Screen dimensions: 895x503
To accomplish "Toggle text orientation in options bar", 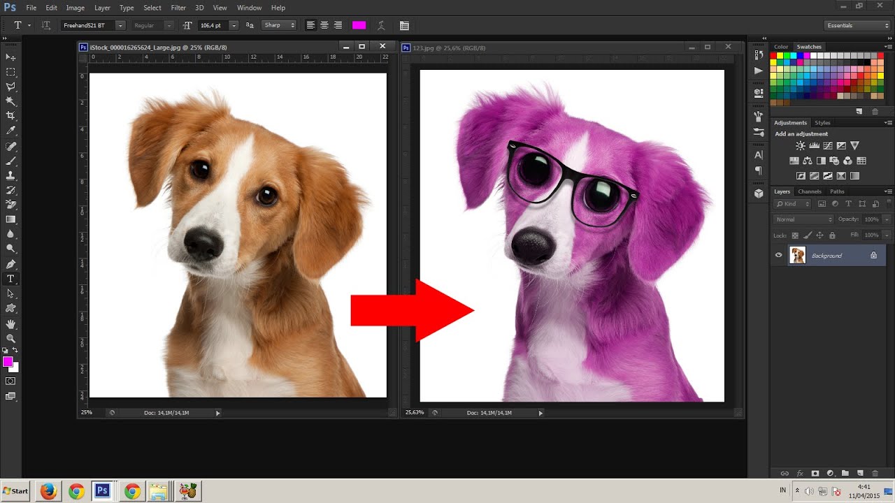I will (x=46, y=25).
